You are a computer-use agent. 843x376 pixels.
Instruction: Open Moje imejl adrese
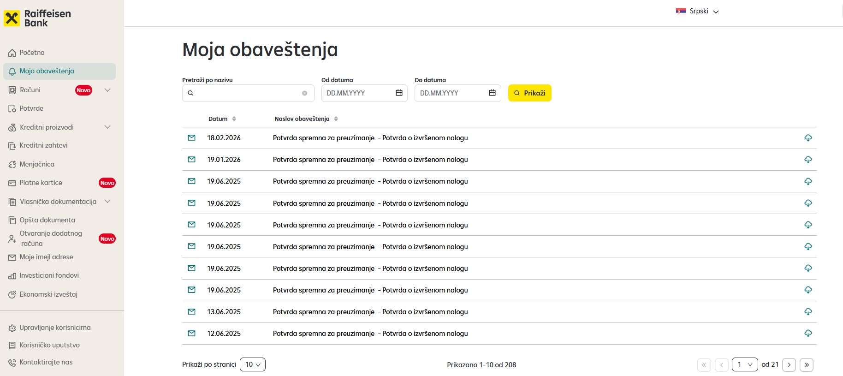click(x=41, y=257)
